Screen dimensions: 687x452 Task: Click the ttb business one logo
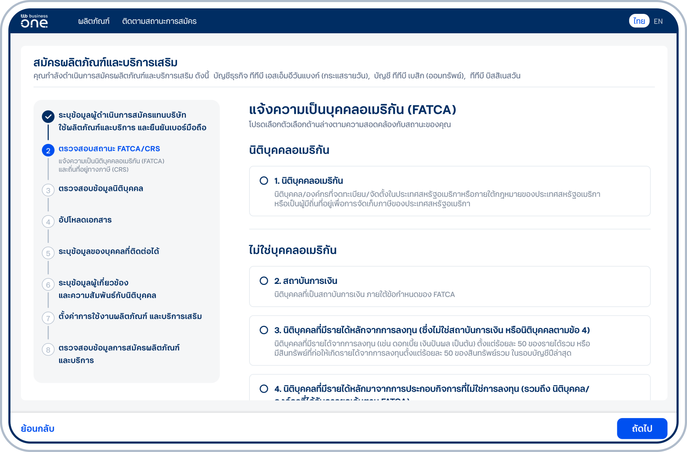pos(34,21)
